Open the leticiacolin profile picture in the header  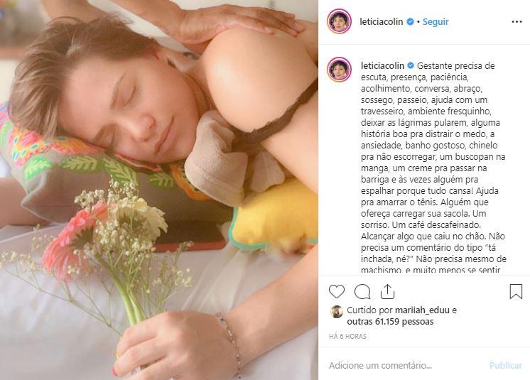(340, 21)
